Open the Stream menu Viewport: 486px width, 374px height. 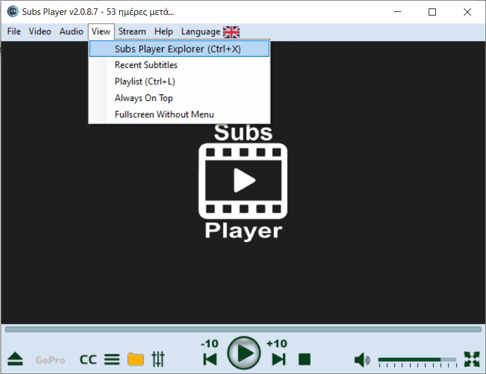pyautogui.click(x=132, y=32)
